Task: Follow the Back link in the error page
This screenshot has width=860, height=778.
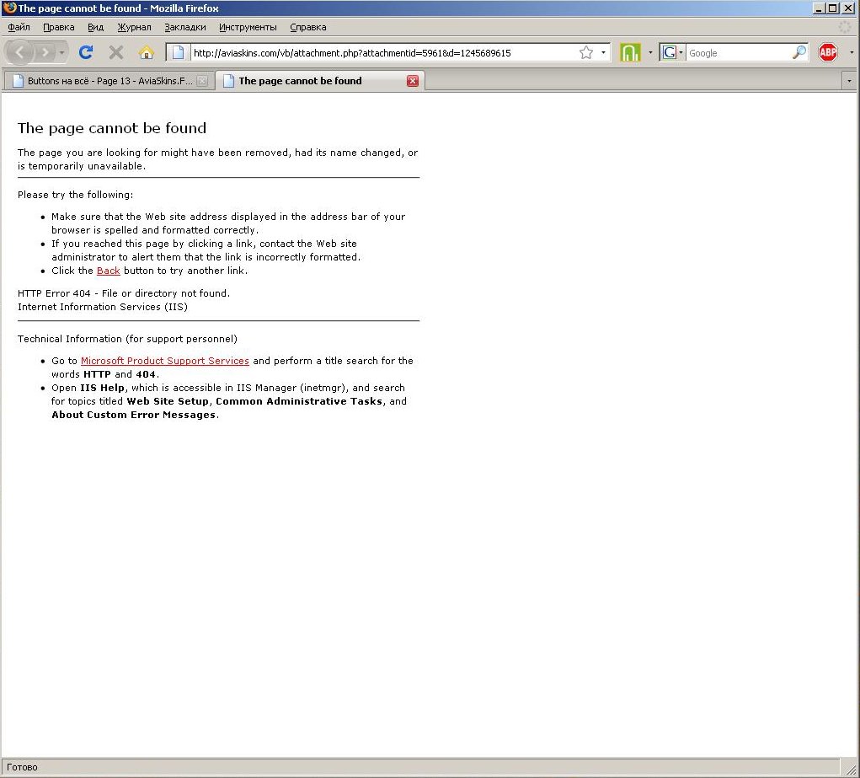Action: [x=108, y=271]
